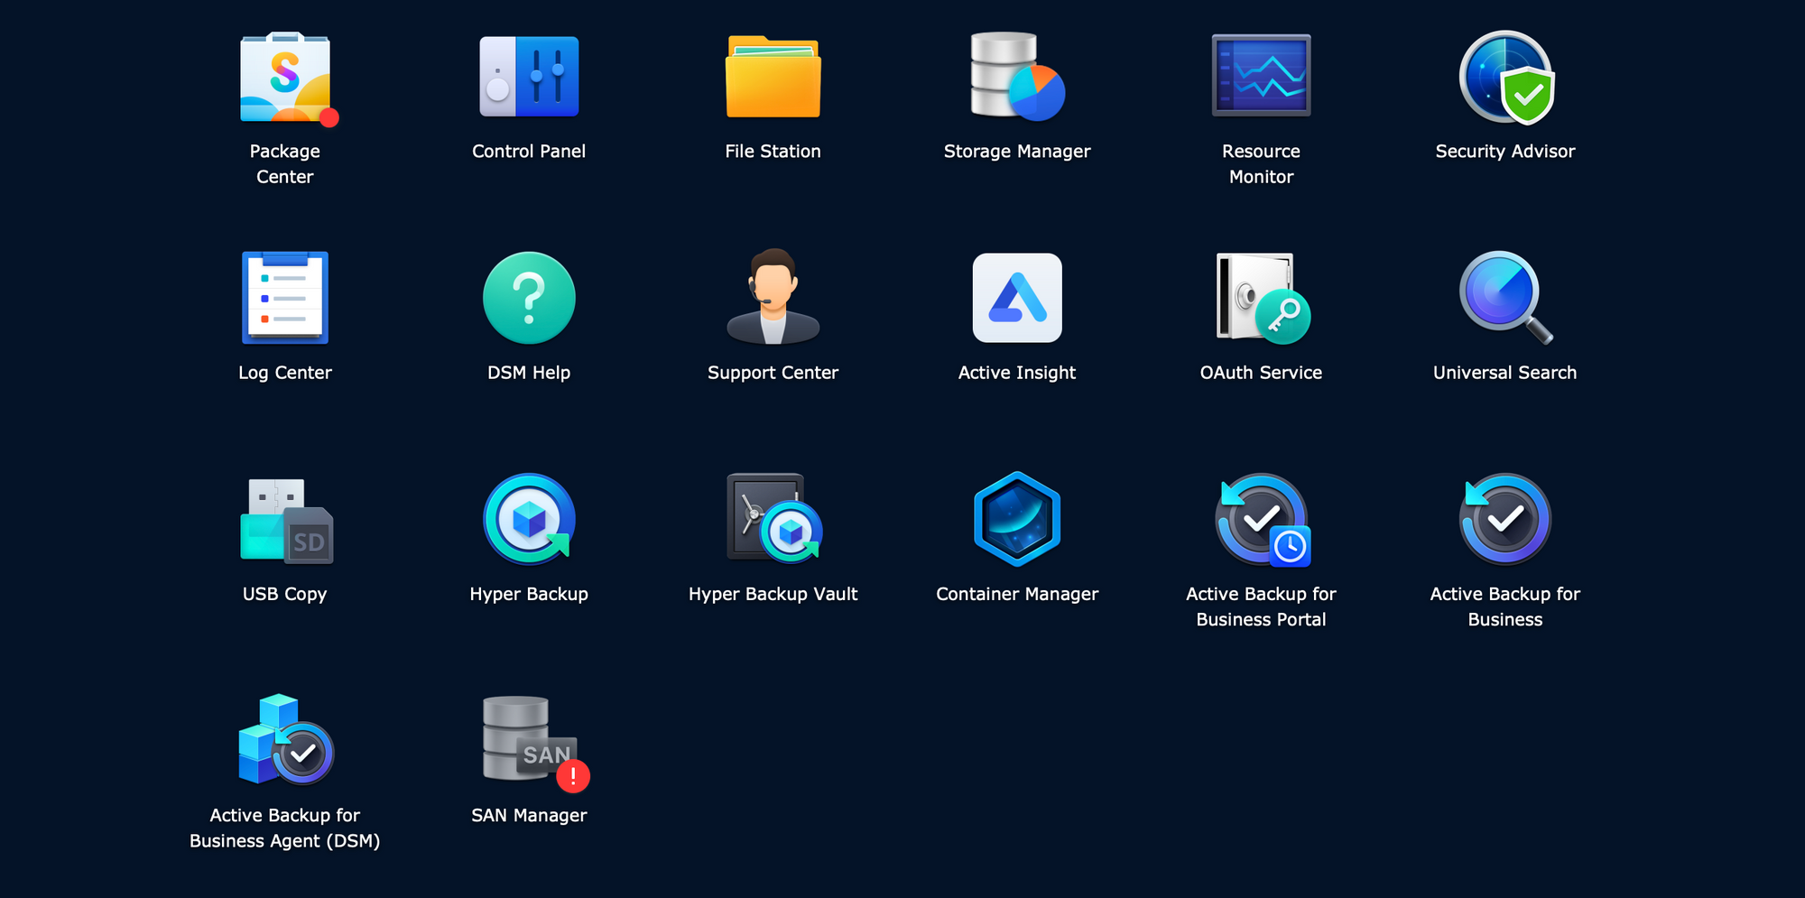This screenshot has height=898, width=1805.
Task: Click the "Support Center" label
Action: point(773,373)
